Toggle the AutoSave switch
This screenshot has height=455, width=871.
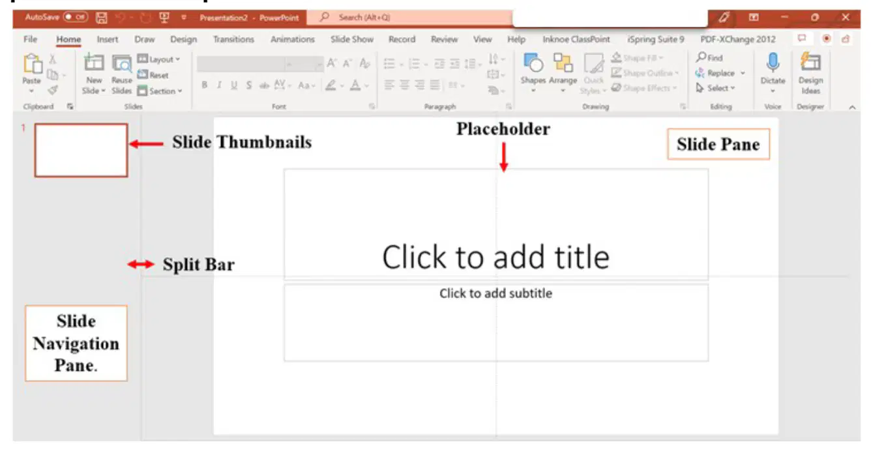point(76,18)
